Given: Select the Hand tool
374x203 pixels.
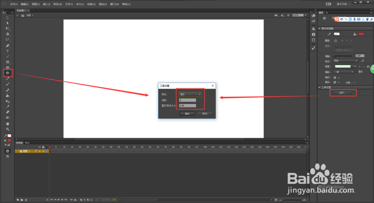Looking at the screenshot, I should [7, 124].
